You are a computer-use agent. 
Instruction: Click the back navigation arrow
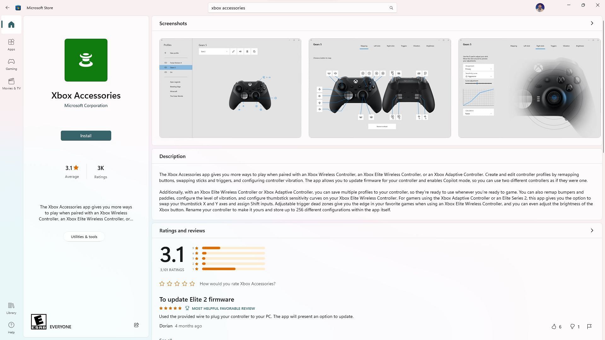8,8
